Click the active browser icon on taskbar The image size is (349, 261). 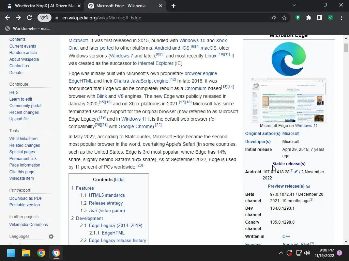56,253
